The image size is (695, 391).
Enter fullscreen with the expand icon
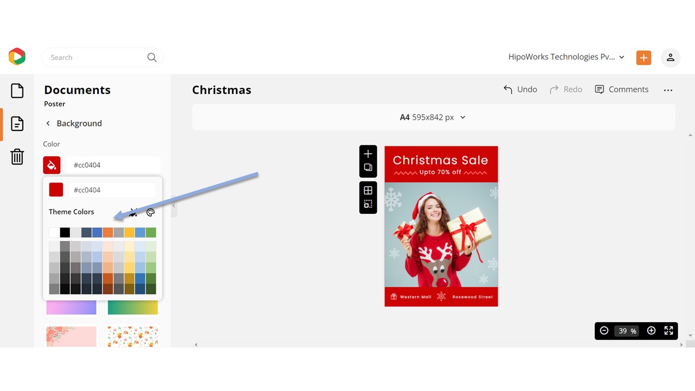[668, 330]
